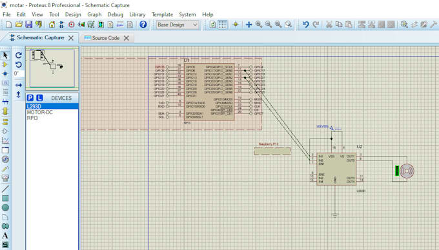The width and height of the screenshot is (439, 250).
Task: Open the Design menu
Action: 73,15
